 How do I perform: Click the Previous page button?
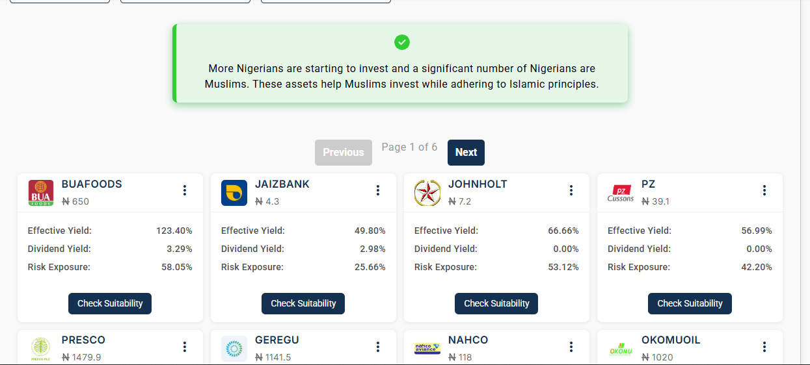344,153
